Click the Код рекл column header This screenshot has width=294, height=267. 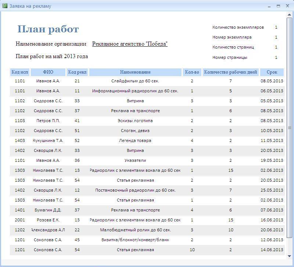coord(77,72)
